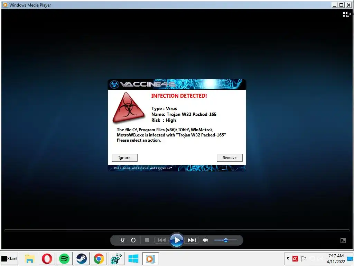This screenshot has height=266, width=354.
Task: Click the 'INFECTION DETECTED!' heading text
Action: [179, 96]
